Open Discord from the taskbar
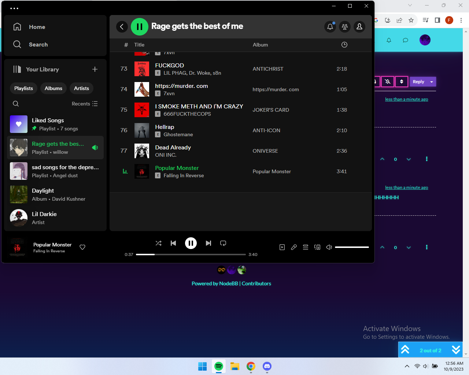469x375 pixels. pyautogui.click(x=267, y=366)
